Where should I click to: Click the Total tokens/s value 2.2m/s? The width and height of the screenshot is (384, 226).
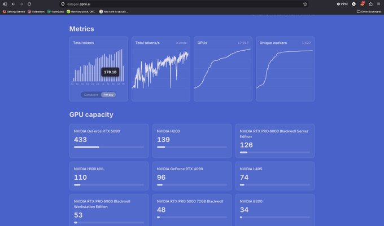click(x=181, y=43)
